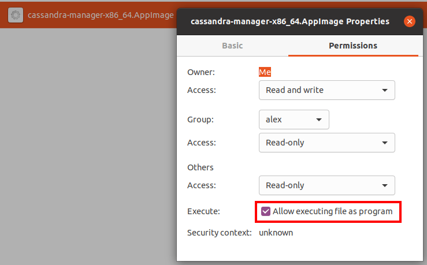427x265 pixels.
Task: Close the AppImage Properties dialog
Action: point(410,21)
